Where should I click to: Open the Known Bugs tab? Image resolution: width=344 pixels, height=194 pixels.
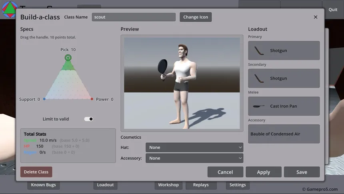click(44, 185)
